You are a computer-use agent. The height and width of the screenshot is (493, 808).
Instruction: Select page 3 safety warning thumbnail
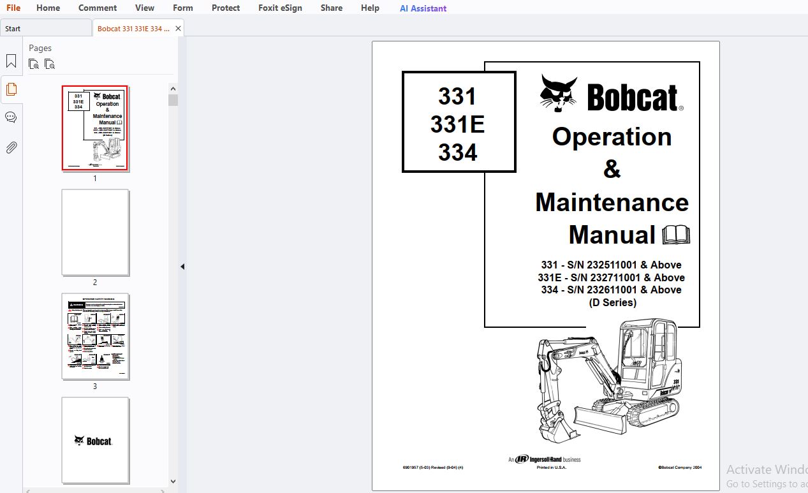[95, 336]
